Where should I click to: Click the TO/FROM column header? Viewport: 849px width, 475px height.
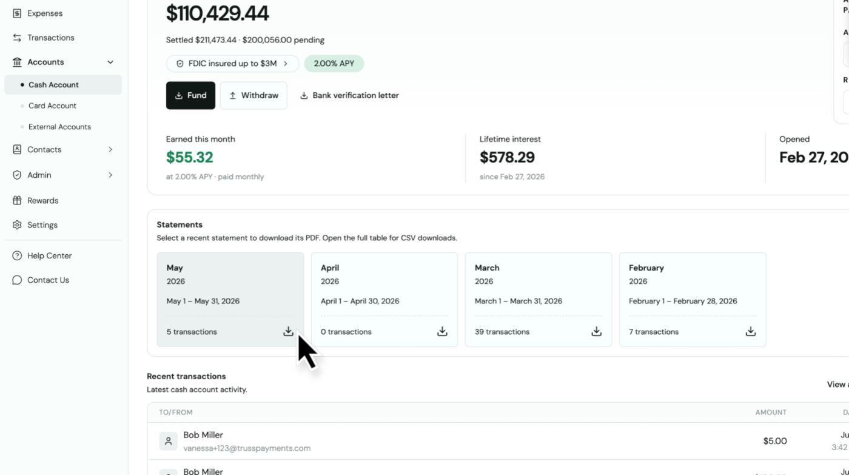point(176,413)
